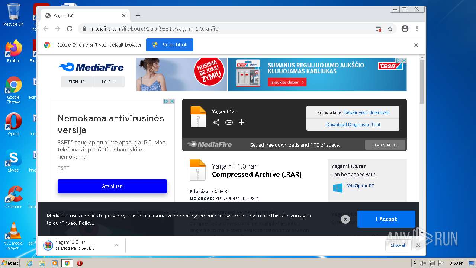The image size is (476, 268).
Task: Select the Yagami 1.0 browser tab
Action: 85,16
